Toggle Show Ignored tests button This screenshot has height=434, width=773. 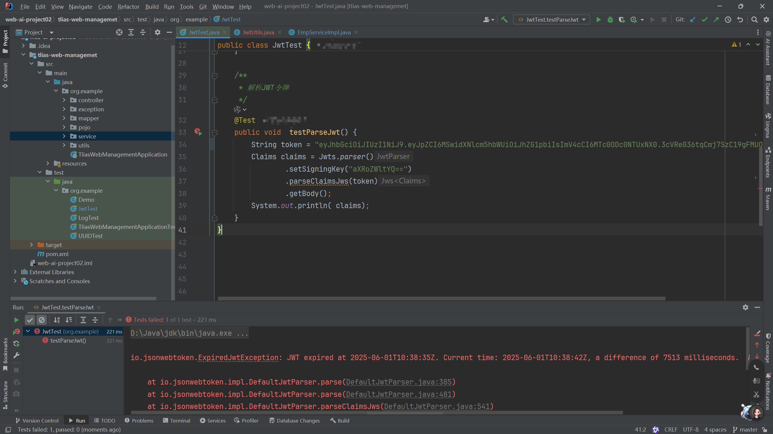[x=42, y=320]
